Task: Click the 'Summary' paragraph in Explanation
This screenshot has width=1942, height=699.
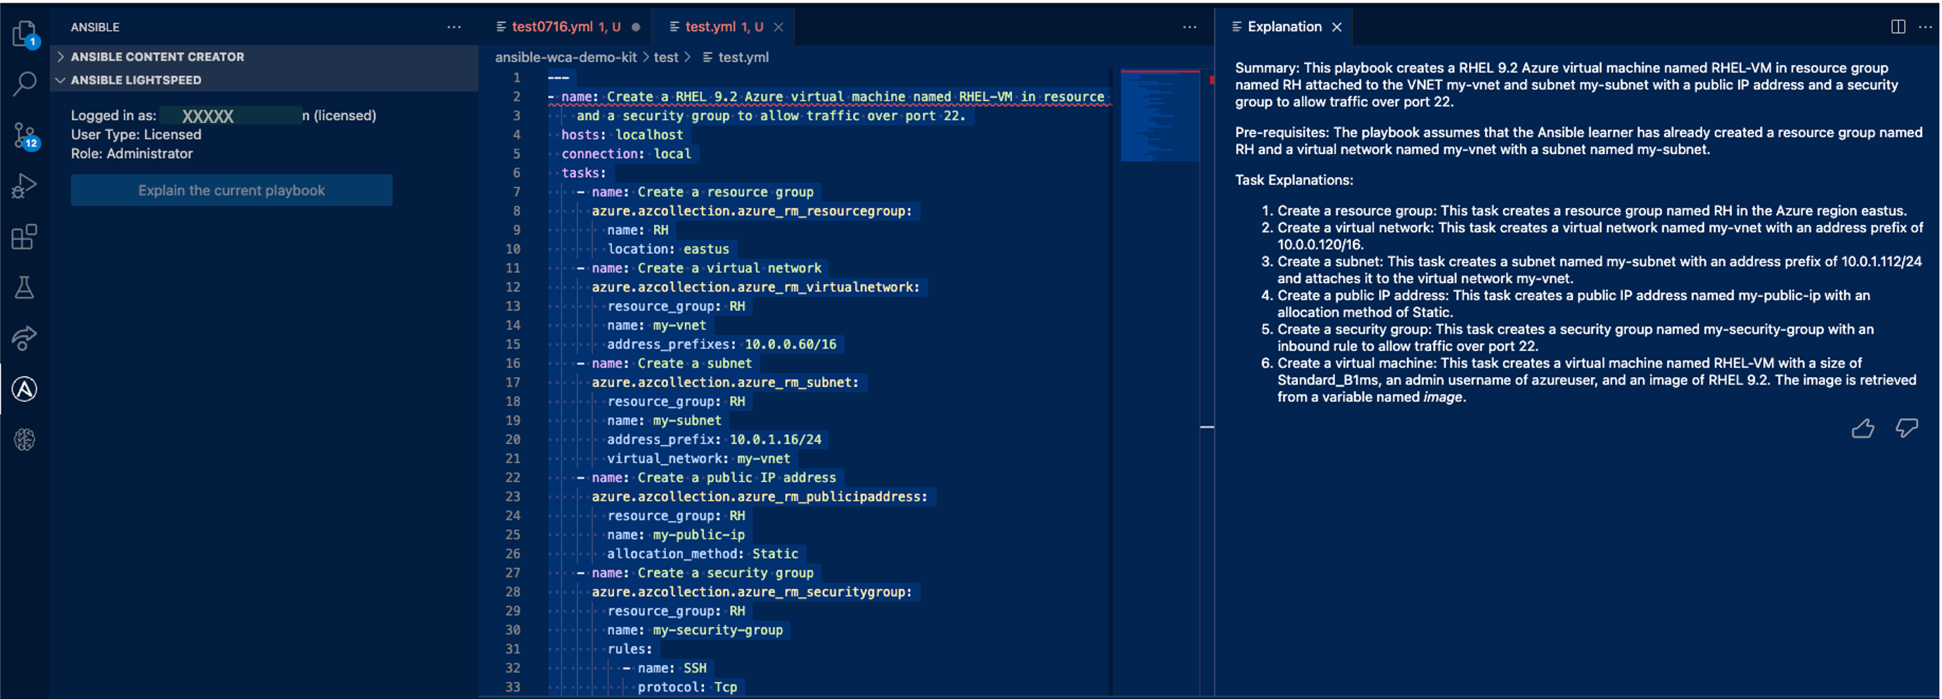Action: point(1567,84)
